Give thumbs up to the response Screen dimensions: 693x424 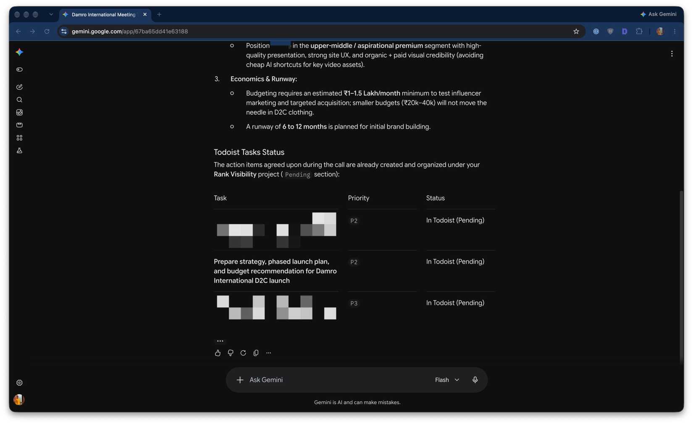[218, 353]
